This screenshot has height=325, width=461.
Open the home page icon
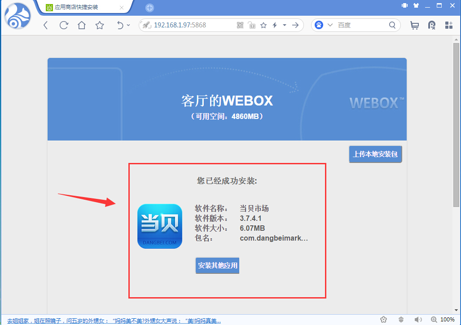tap(82, 25)
